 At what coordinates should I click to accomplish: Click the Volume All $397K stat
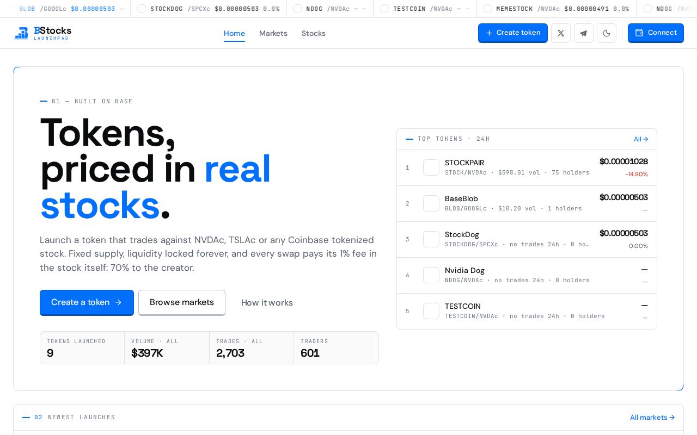click(167, 348)
